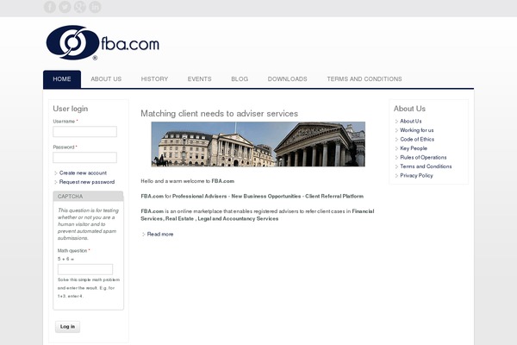Click the '5 + 6 =' math question text
This screenshot has width=517, height=345.
pyautogui.click(x=66, y=259)
